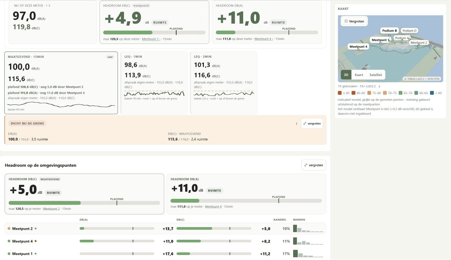This screenshot has width=451, height=260.
Task: Open Meetpunt 2 link under Headroom dB(C) top card
Action: (x=151, y=39)
